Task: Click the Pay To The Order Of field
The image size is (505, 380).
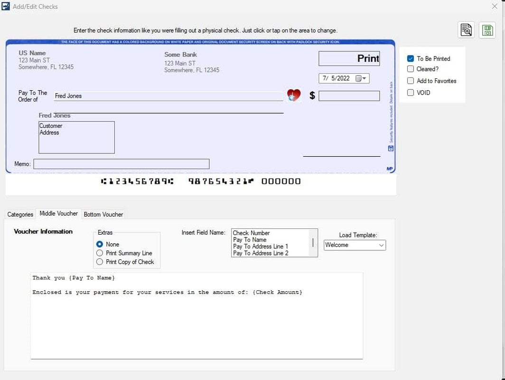Action: tap(168, 96)
